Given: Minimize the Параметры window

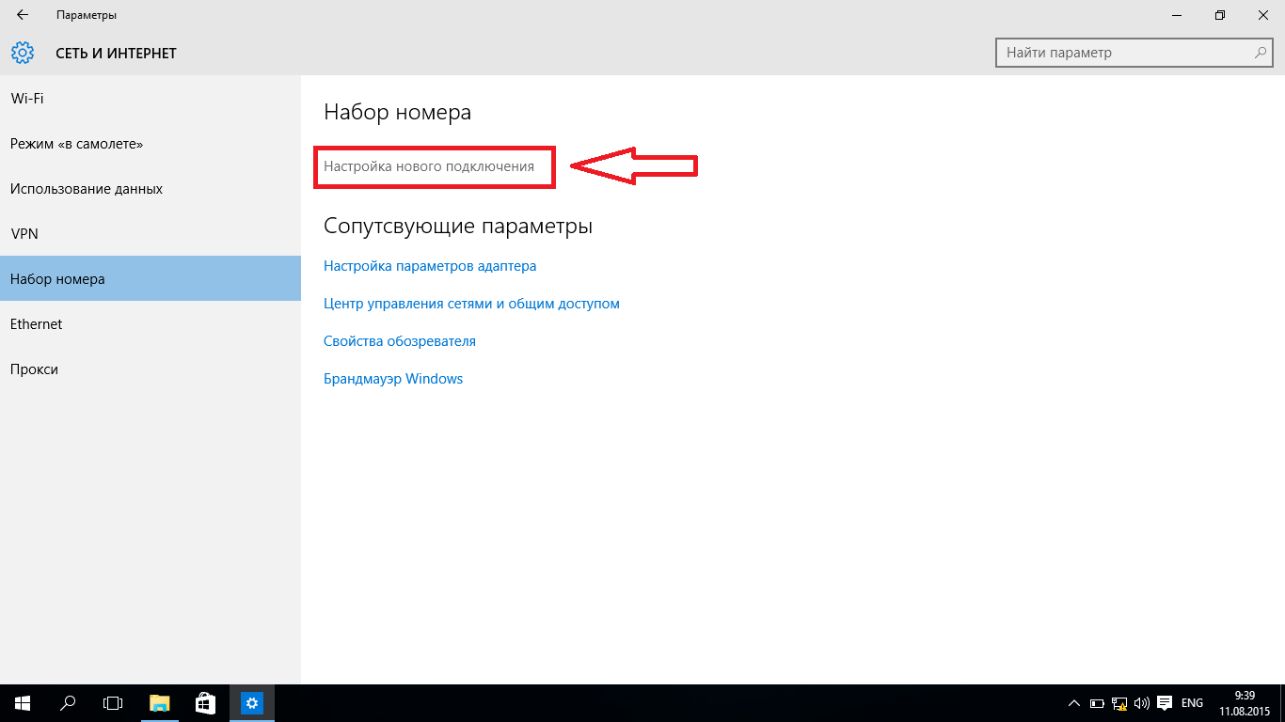Looking at the screenshot, I should pyautogui.click(x=1177, y=15).
